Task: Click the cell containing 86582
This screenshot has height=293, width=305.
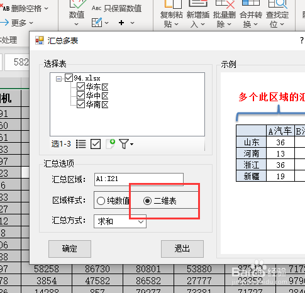Action: point(148,281)
